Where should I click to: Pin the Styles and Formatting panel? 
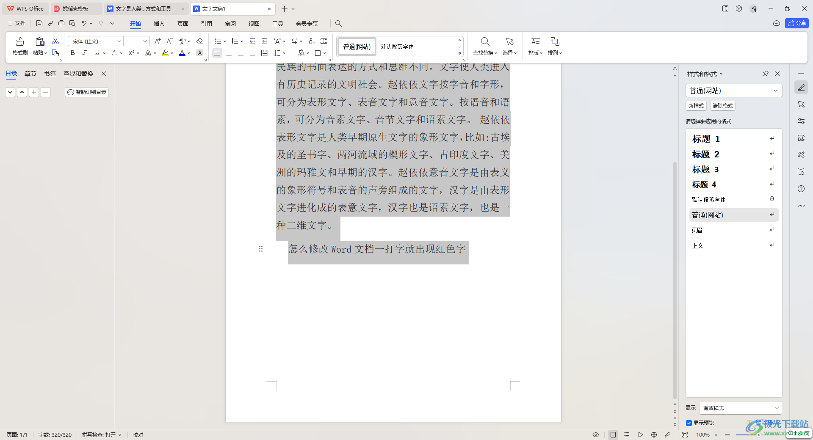click(x=766, y=74)
